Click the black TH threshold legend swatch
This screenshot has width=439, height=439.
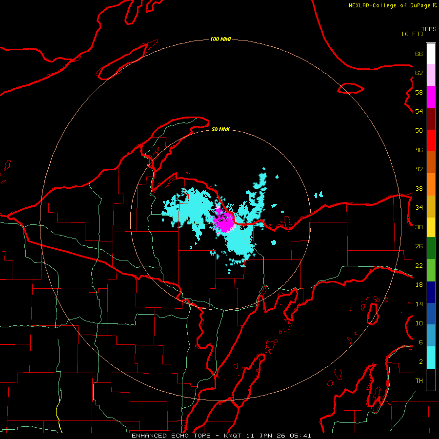[431, 379]
